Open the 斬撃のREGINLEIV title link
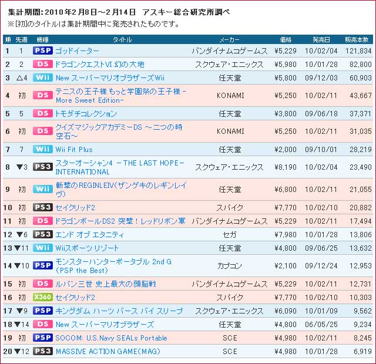Screen dimensions: 376x364 tap(121, 190)
